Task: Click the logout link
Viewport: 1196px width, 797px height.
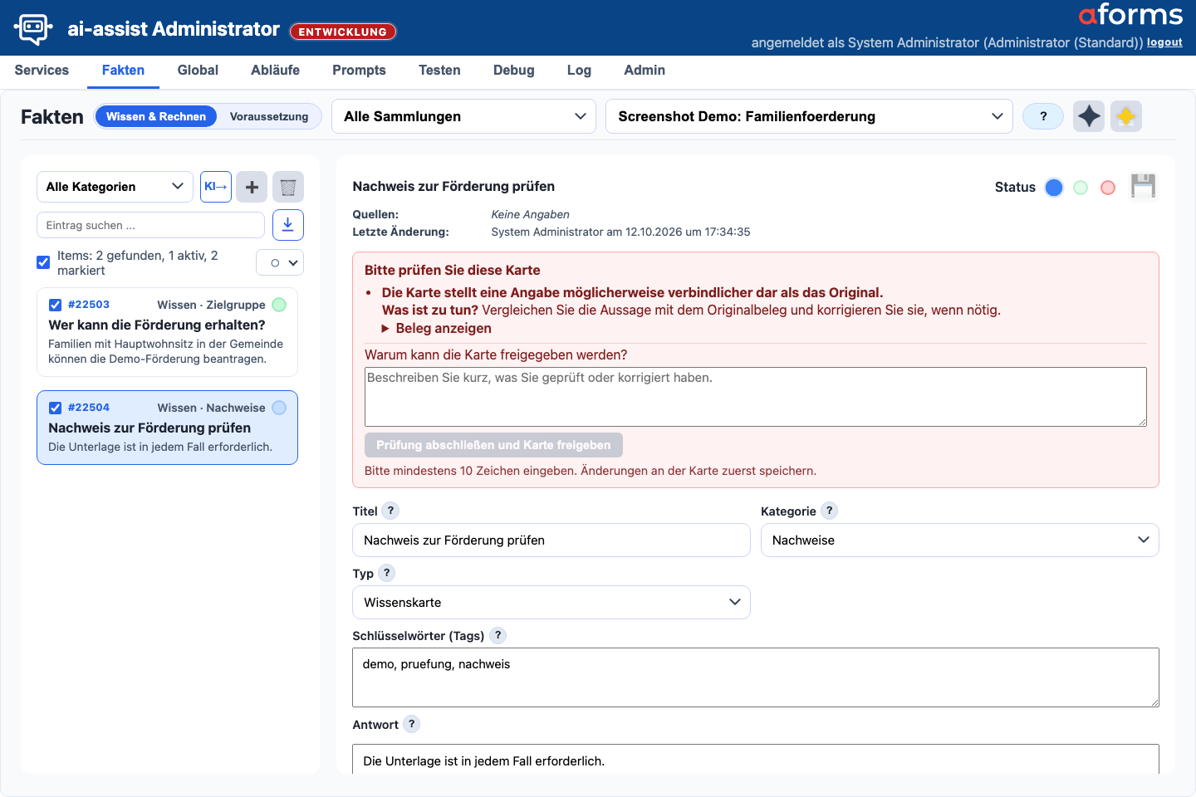Action: click(1164, 42)
